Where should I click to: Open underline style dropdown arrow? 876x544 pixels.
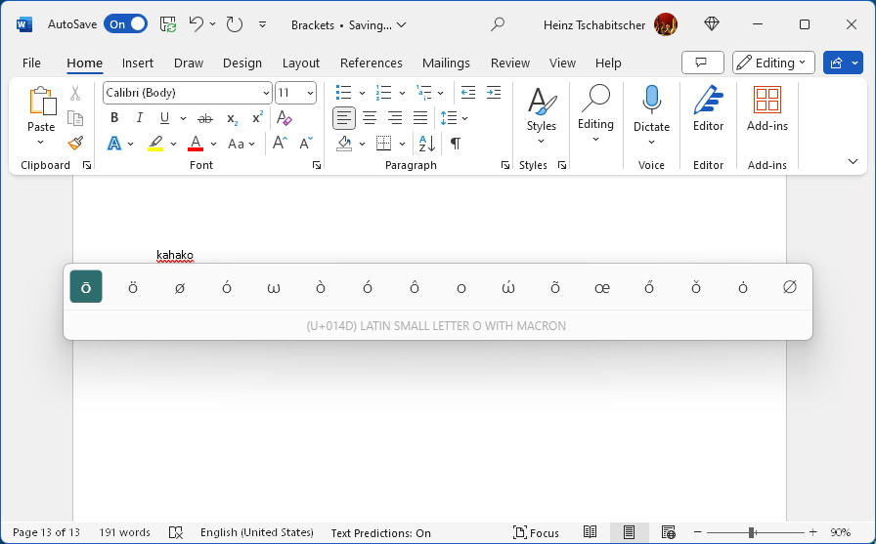tap(183, 118)
